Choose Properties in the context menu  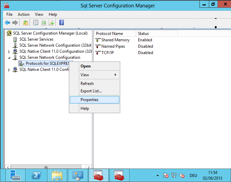[89, 100]
